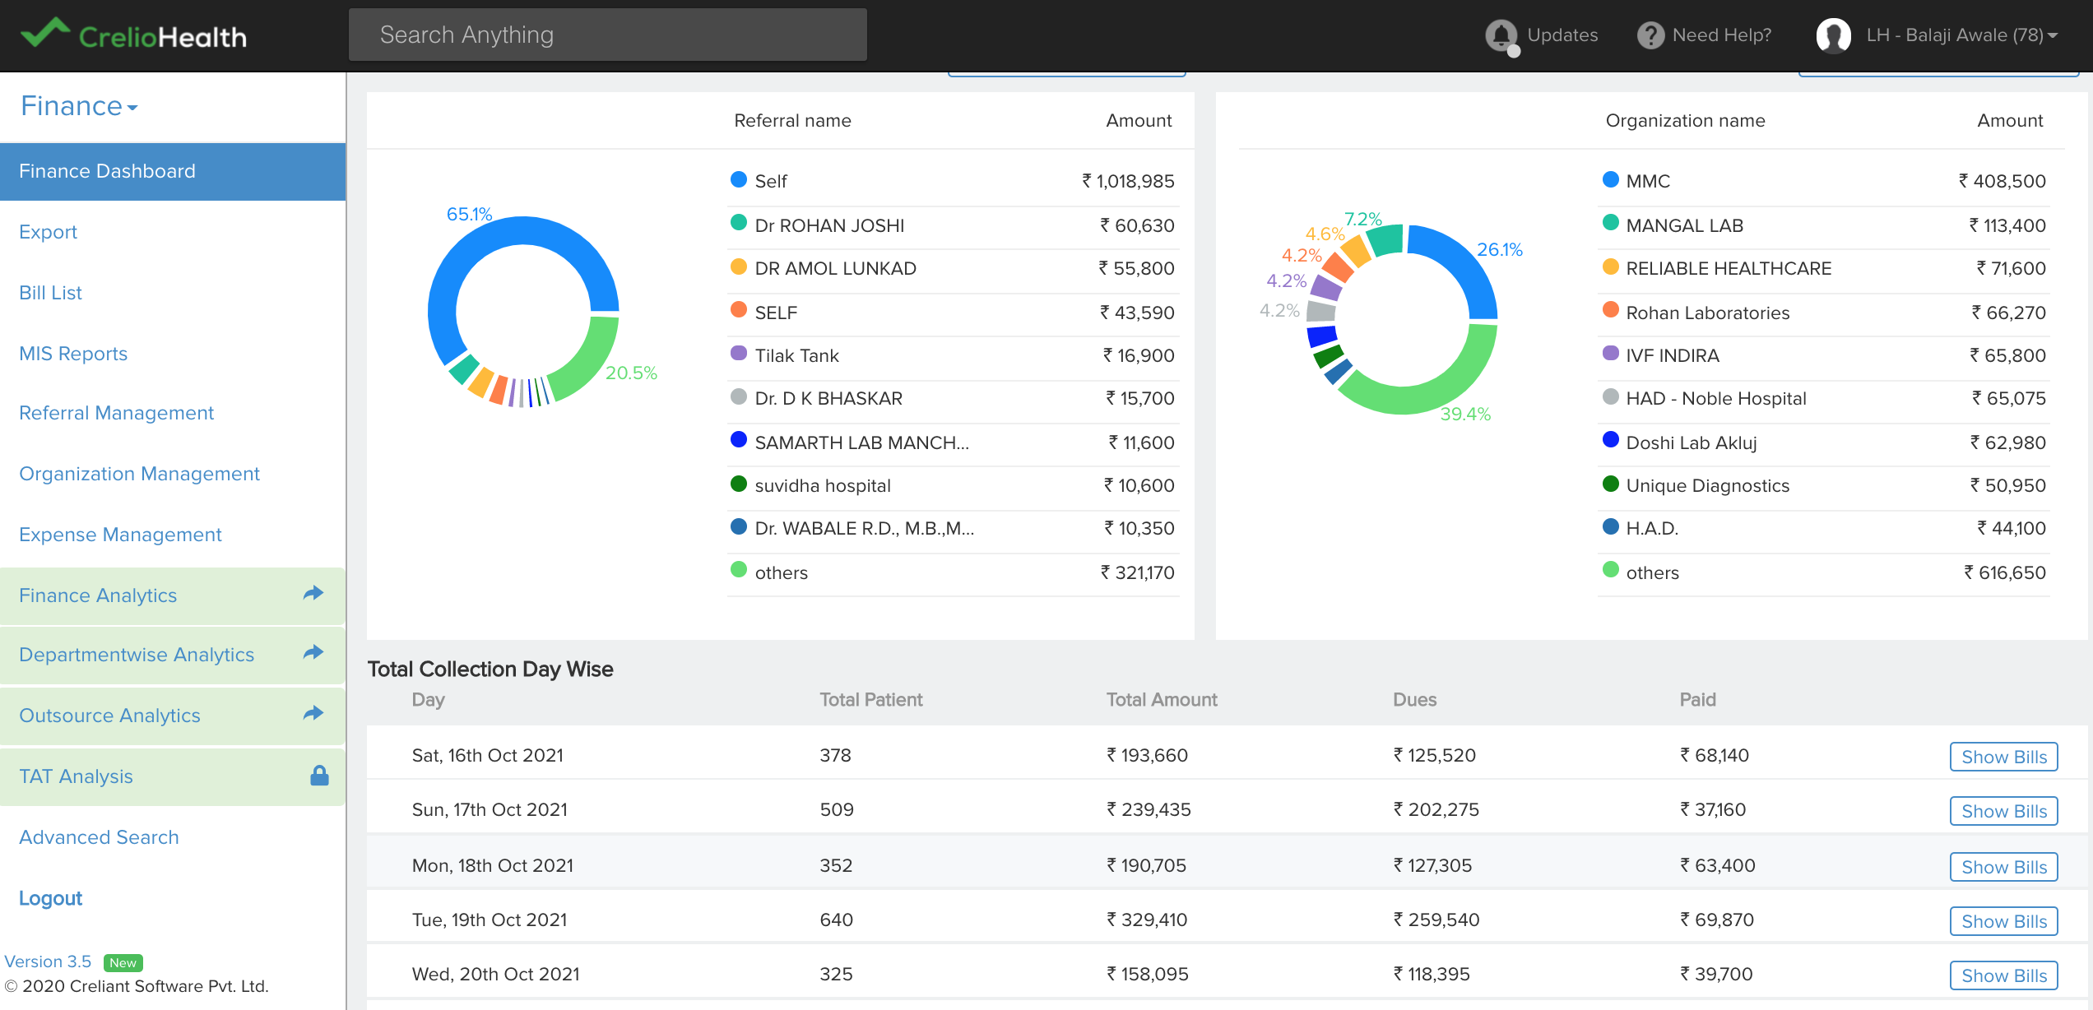Screen dimensions: 2093x1010
Task: Select the HAD - Noble Hospital row
Action: click(x=1823, y=399)
